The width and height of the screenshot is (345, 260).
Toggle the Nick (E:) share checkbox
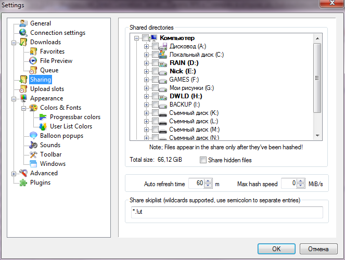[155, 71]
